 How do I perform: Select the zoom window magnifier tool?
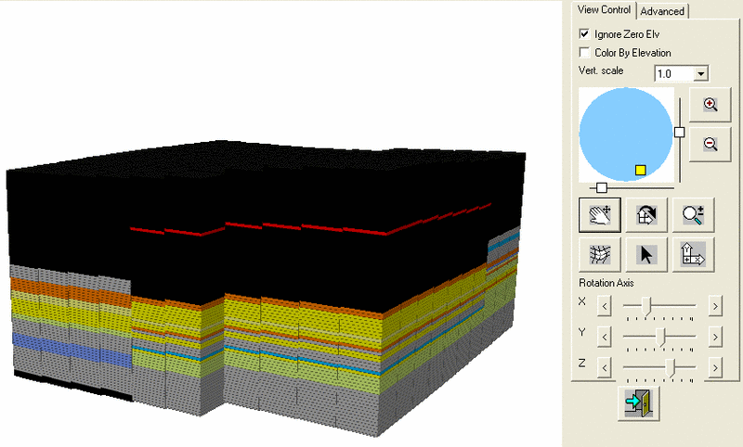(693, 215)
